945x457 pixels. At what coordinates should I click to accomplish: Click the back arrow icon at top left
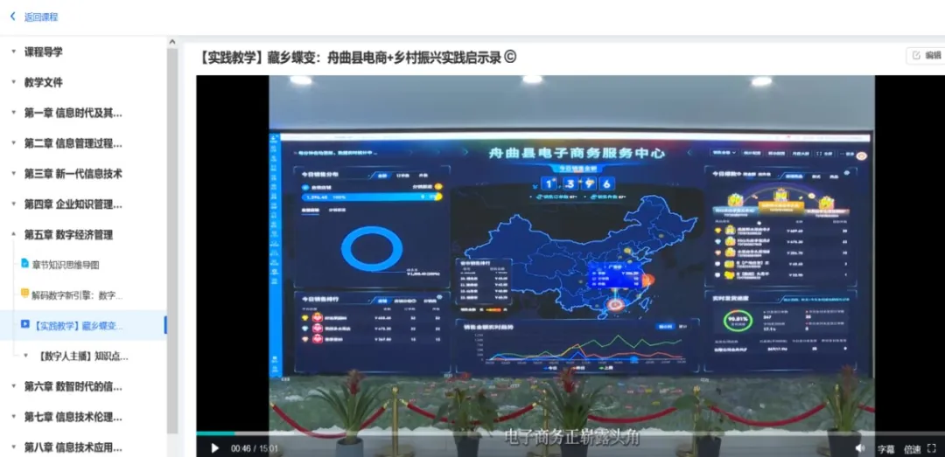(13, 17)
